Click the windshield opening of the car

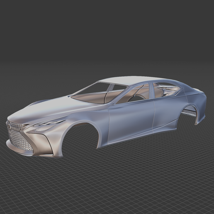click(99, 93)
